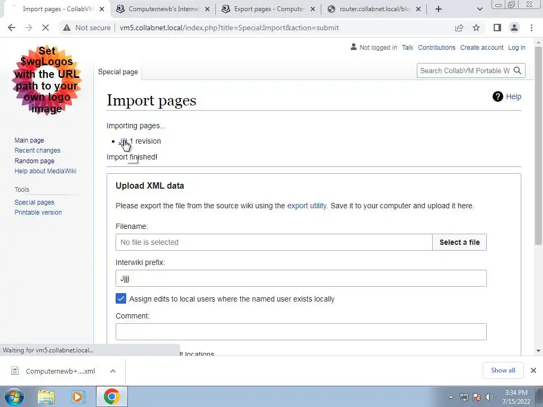This screenshot has width=543, height=407.
Task: Open Windows Explorer from taskbar
Action: pos(46,396)
